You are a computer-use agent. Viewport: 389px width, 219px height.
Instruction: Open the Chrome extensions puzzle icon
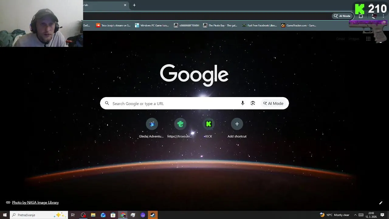click(361, 16)
